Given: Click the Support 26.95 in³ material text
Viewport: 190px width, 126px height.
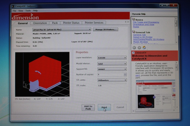Looking at the screenshot, I should click(82, 33).
